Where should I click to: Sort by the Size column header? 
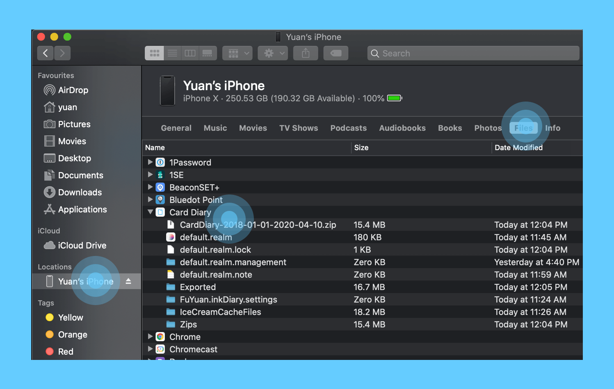[421, 148]
